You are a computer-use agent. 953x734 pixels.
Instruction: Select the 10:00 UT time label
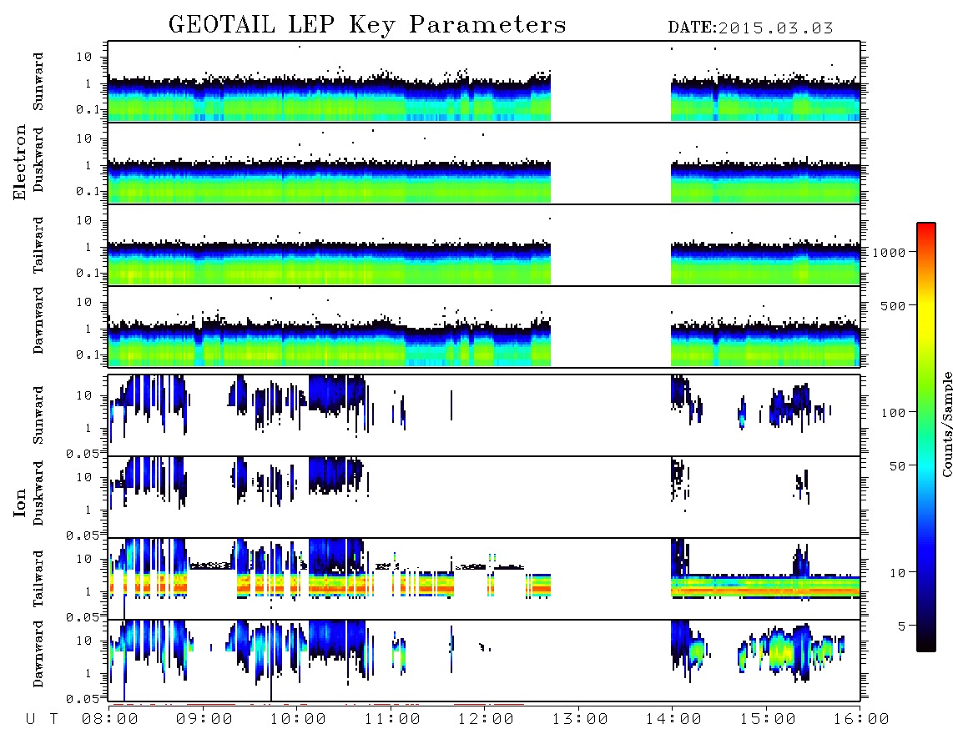(x=298, y=719)
